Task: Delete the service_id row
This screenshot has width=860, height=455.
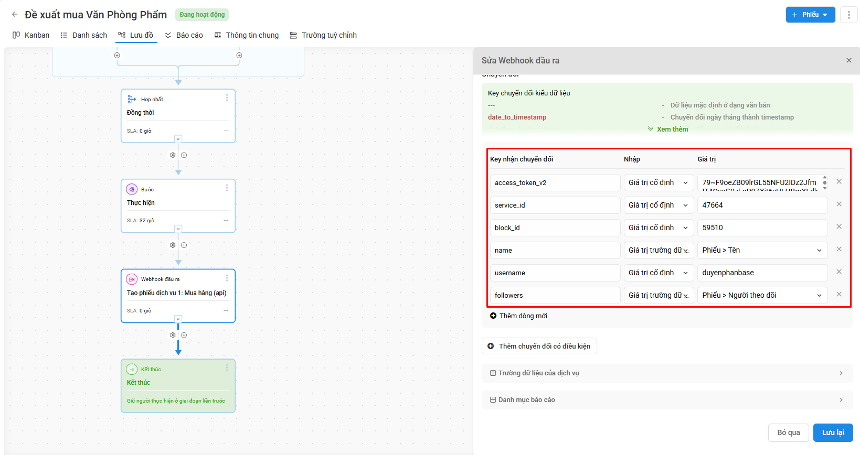Action: click(839, 204)
